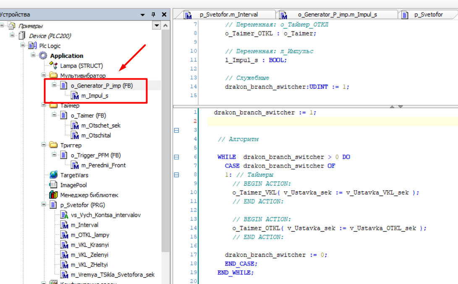
Task: Fold the case block at line 8
Action: pyautogui.click(x=176, y=175)
